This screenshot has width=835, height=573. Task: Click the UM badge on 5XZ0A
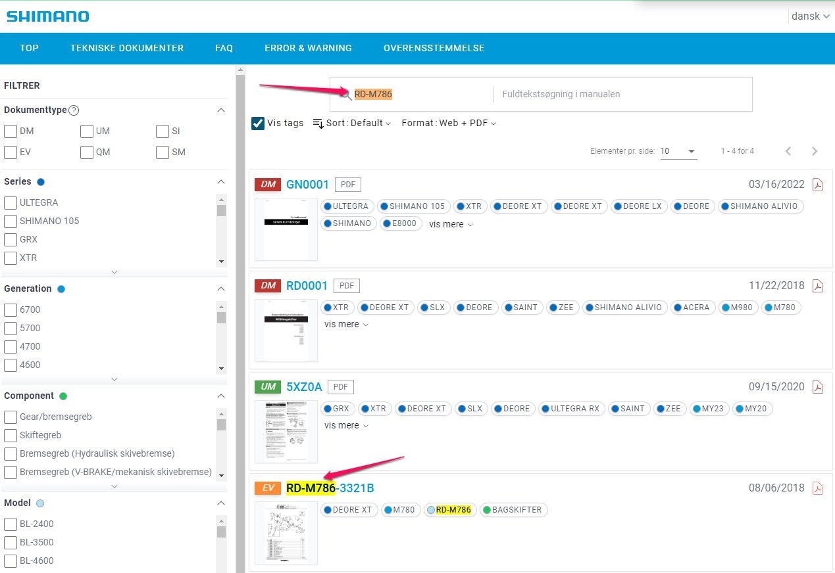[x=268, y=387]
